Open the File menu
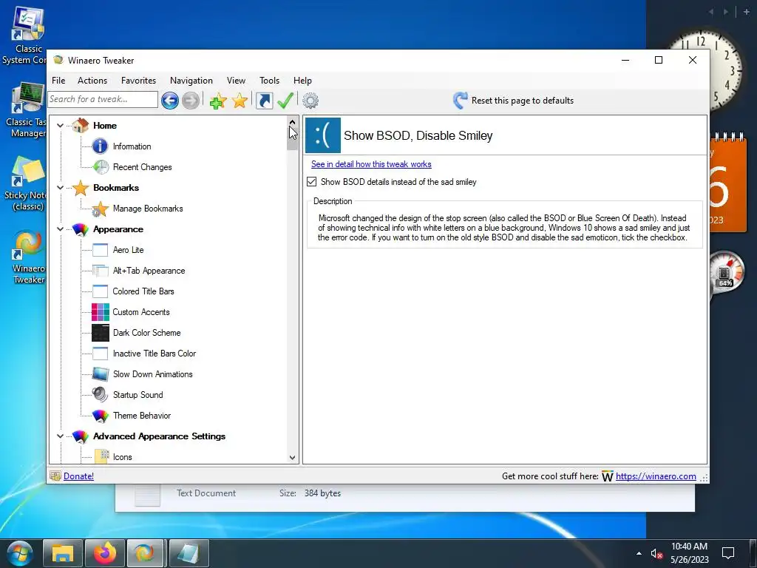 [x=58, y=81]
